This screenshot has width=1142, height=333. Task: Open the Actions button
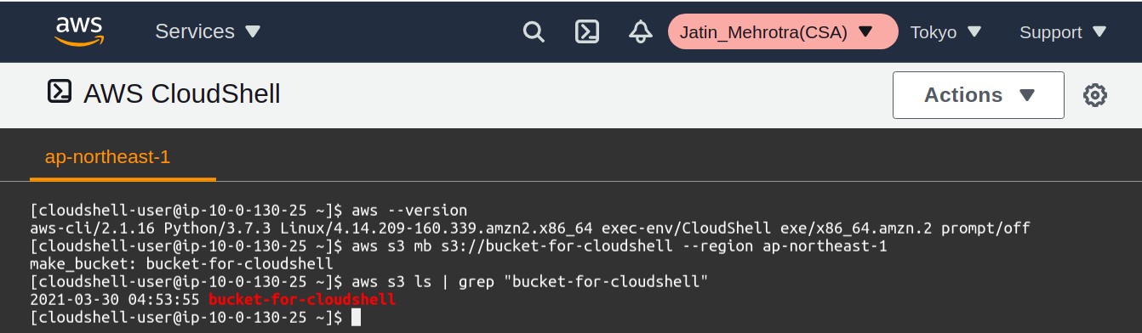979,95
